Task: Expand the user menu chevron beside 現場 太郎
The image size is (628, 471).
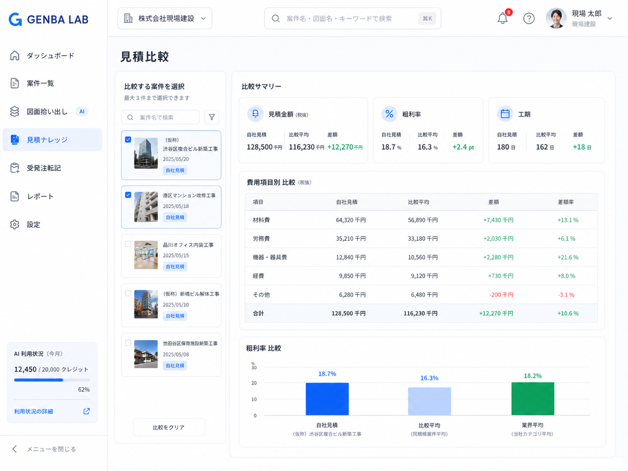Action: tap(610, 19)
